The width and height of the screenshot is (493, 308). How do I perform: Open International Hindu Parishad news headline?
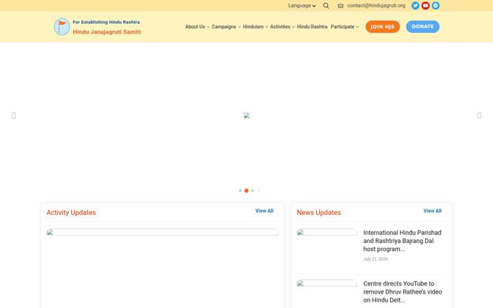point(402,241)
